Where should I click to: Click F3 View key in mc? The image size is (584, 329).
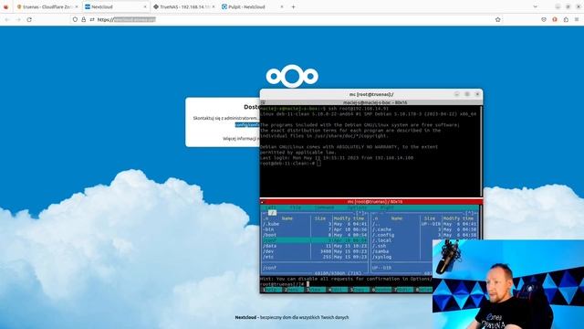[x=316, y=290]
